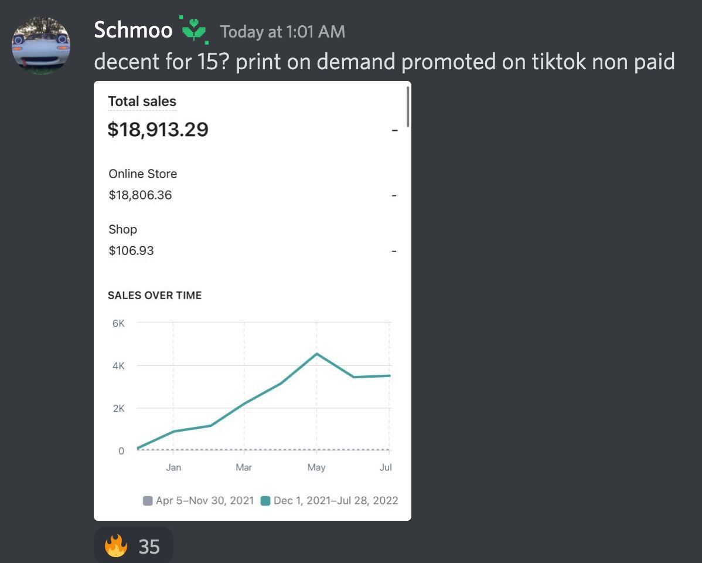Click the fire emoji reaction
The height and width of the screenshot is (563, 702).
[116, 546]
